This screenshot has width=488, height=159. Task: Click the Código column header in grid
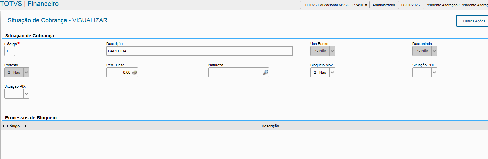(13, 126)
